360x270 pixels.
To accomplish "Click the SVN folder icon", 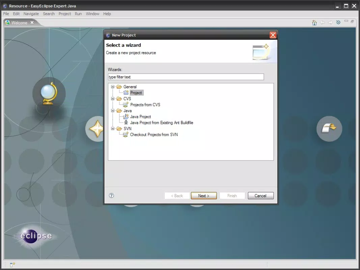I will [119, 129].
